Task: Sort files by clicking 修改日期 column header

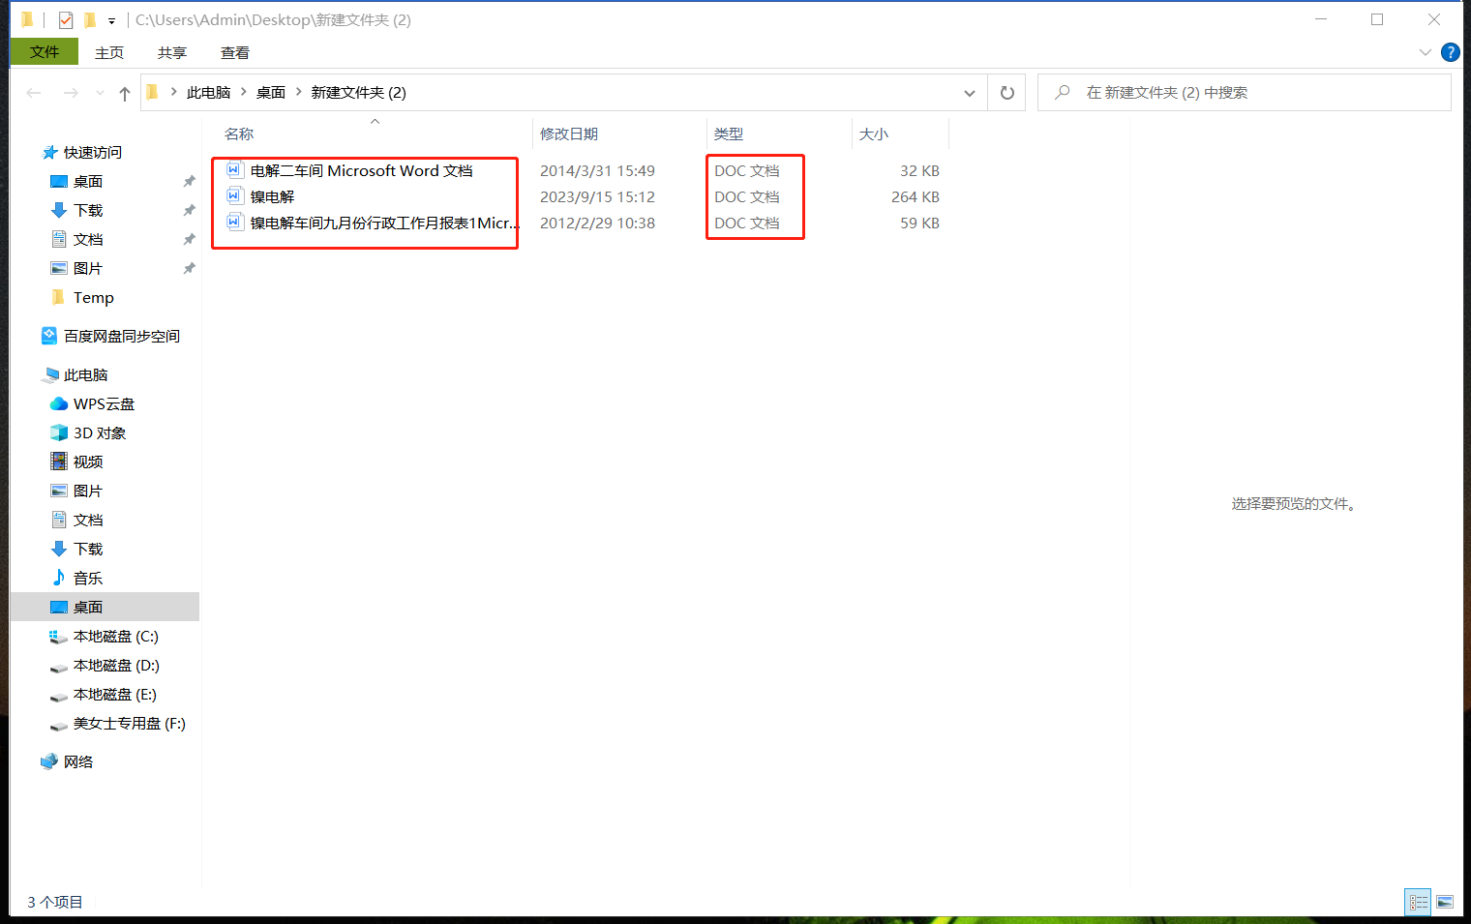Action: click(x=570, y=134)
